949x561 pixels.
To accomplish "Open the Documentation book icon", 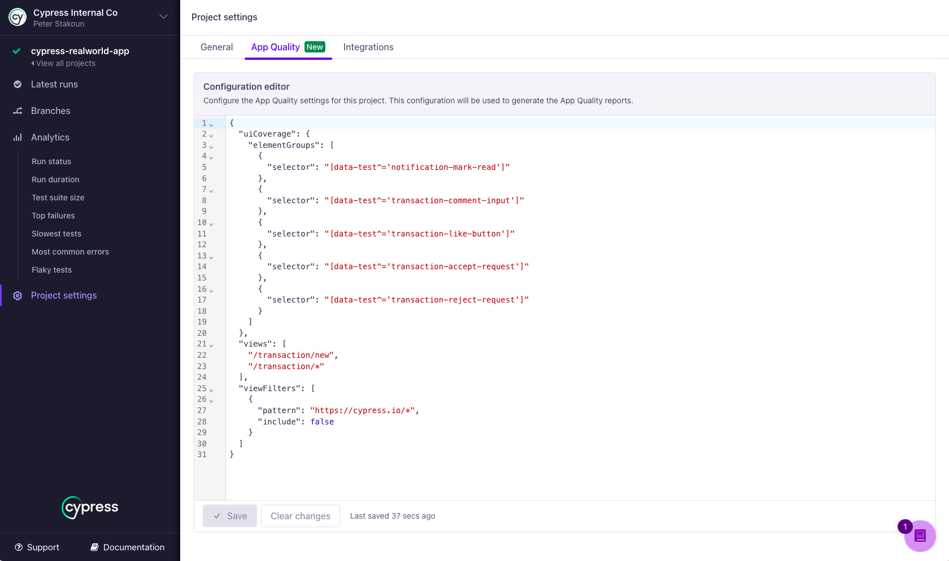I will (93, 547).
